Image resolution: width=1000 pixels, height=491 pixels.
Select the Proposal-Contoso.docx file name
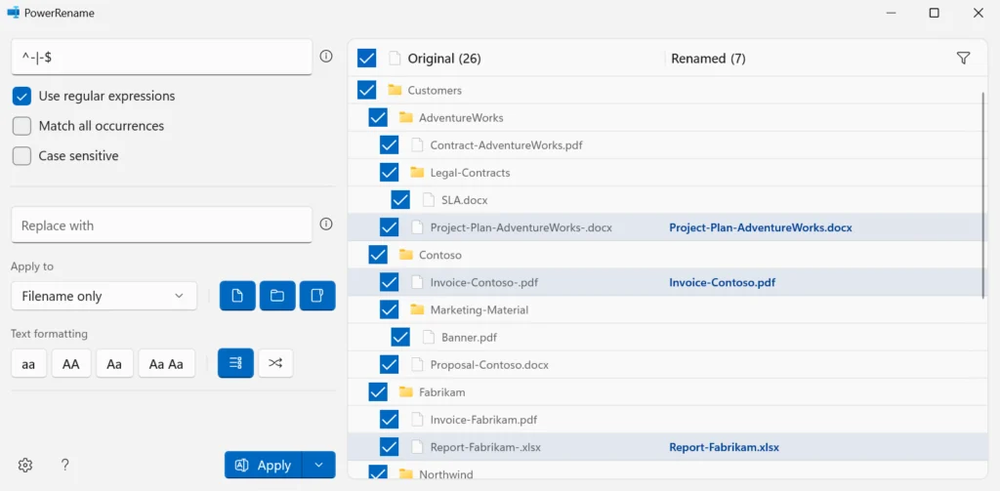[489, 365]
